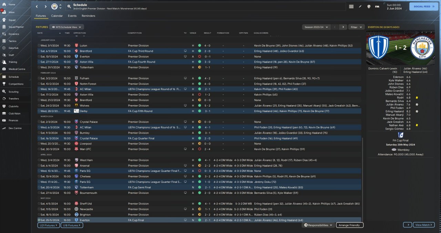The height and width of the screenshot is (233, 441).
Task: Click the pencil edit icon in top bar
Action: coord(360,7)
